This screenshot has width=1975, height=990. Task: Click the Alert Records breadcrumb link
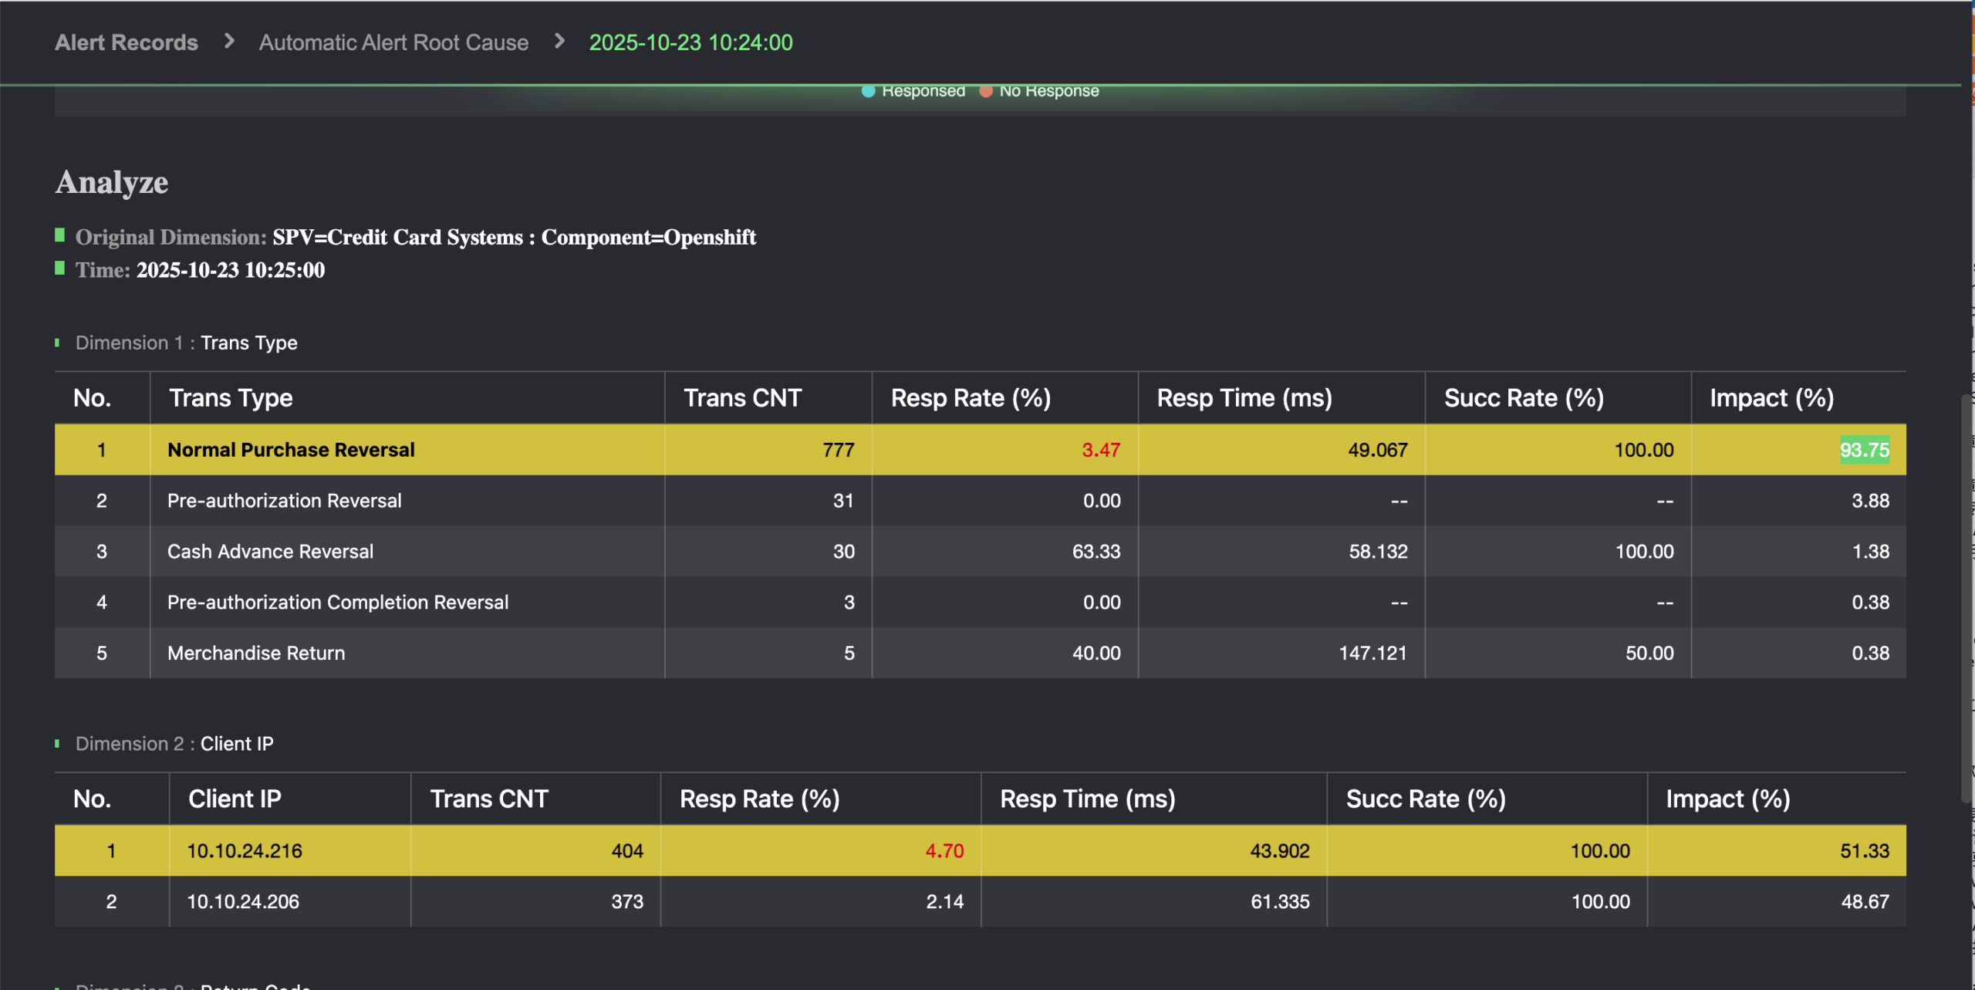(126, 42)
